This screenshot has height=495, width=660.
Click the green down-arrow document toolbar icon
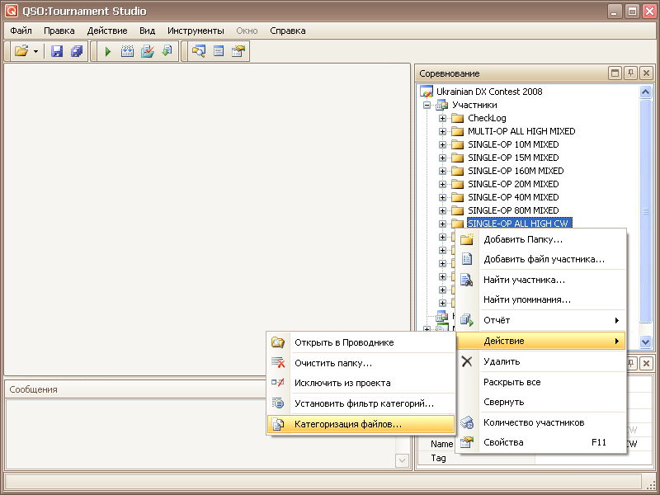pyautogui.click(x=167, y=51)
